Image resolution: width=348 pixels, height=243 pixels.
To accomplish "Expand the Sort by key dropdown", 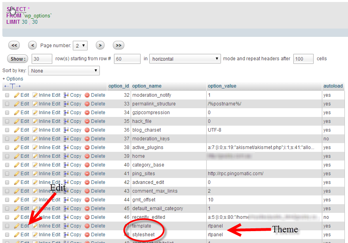I will pyautogui.click(x=64, y=71).
